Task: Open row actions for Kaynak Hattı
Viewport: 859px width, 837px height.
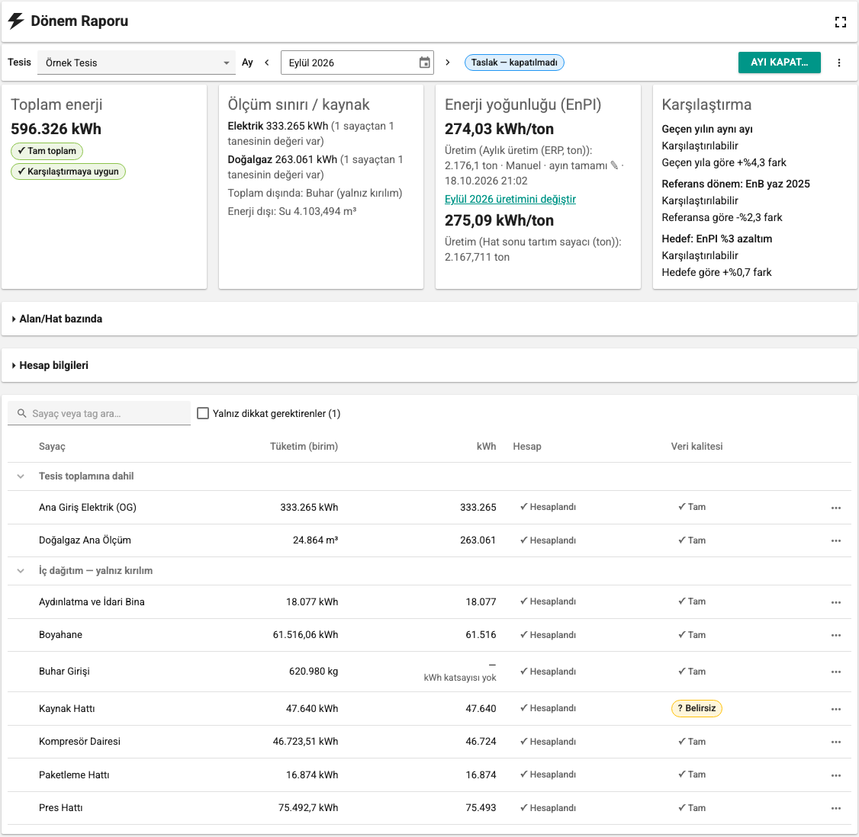Action: tap(835, 709)
